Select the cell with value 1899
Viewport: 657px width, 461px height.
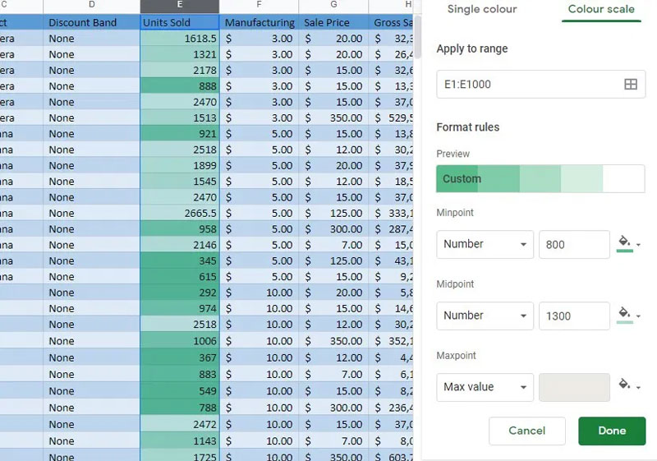179,165
